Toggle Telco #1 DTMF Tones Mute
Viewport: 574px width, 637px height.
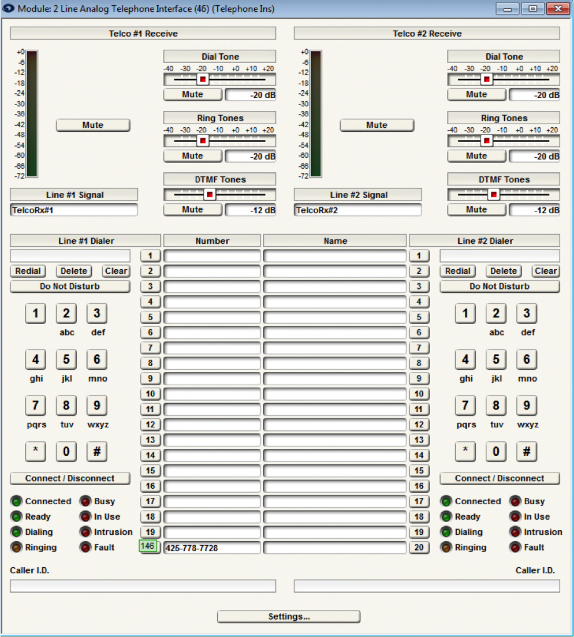[192, 210]
